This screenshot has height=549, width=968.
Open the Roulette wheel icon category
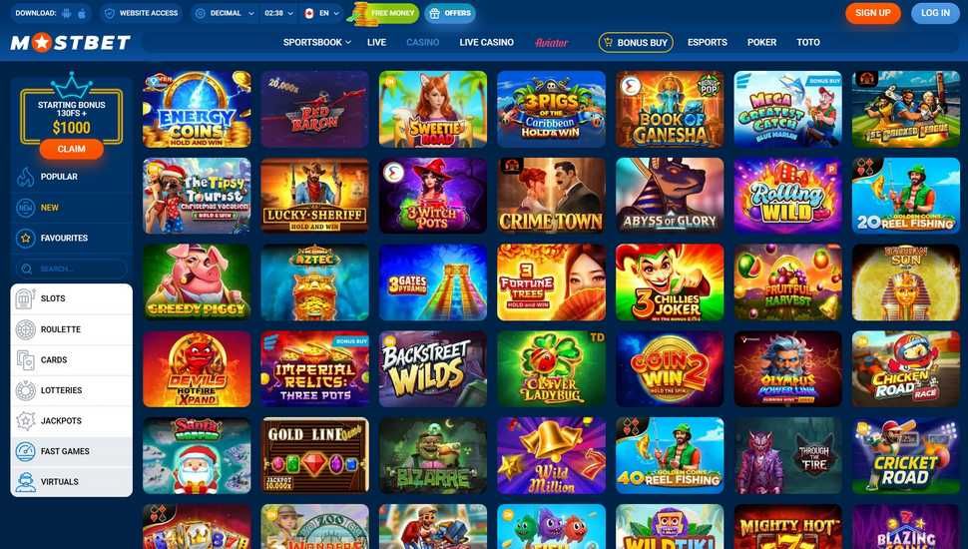(25, 329)
